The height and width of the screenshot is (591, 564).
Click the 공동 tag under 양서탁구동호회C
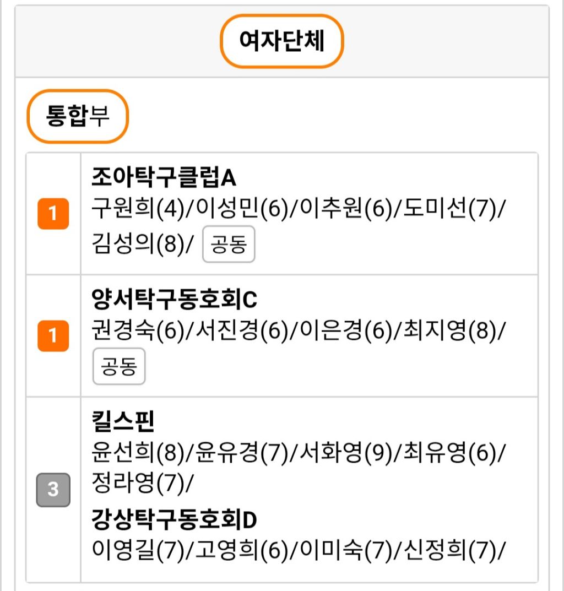(x=119, y=366)
